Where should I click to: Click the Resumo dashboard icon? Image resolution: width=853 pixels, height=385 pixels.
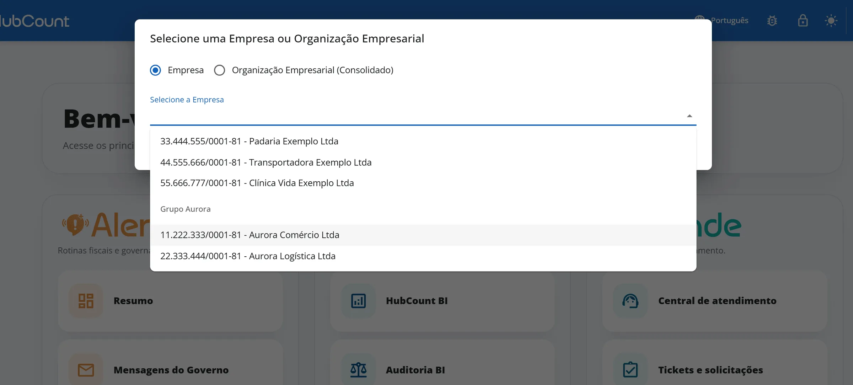coord(86,301)
